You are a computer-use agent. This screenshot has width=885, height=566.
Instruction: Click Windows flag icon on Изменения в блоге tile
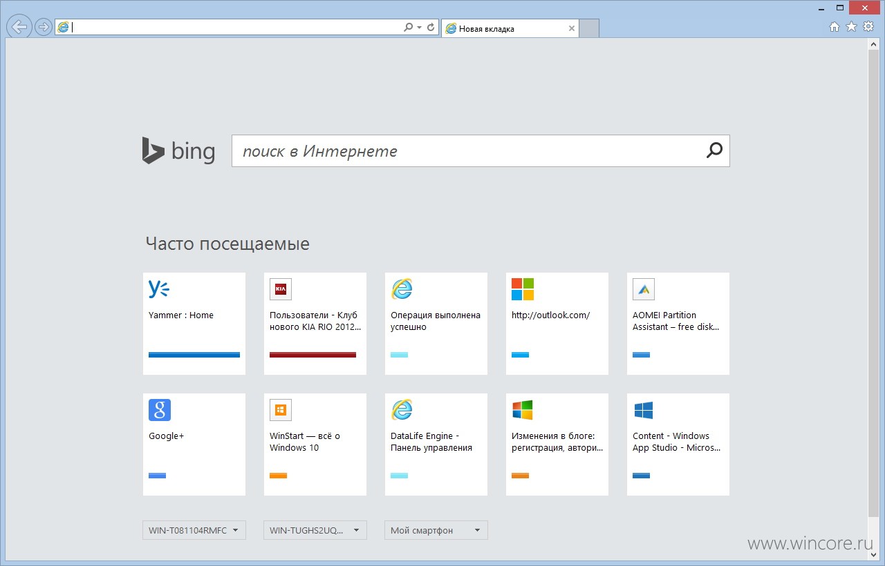pyautogui.click(x=523, y=410)
